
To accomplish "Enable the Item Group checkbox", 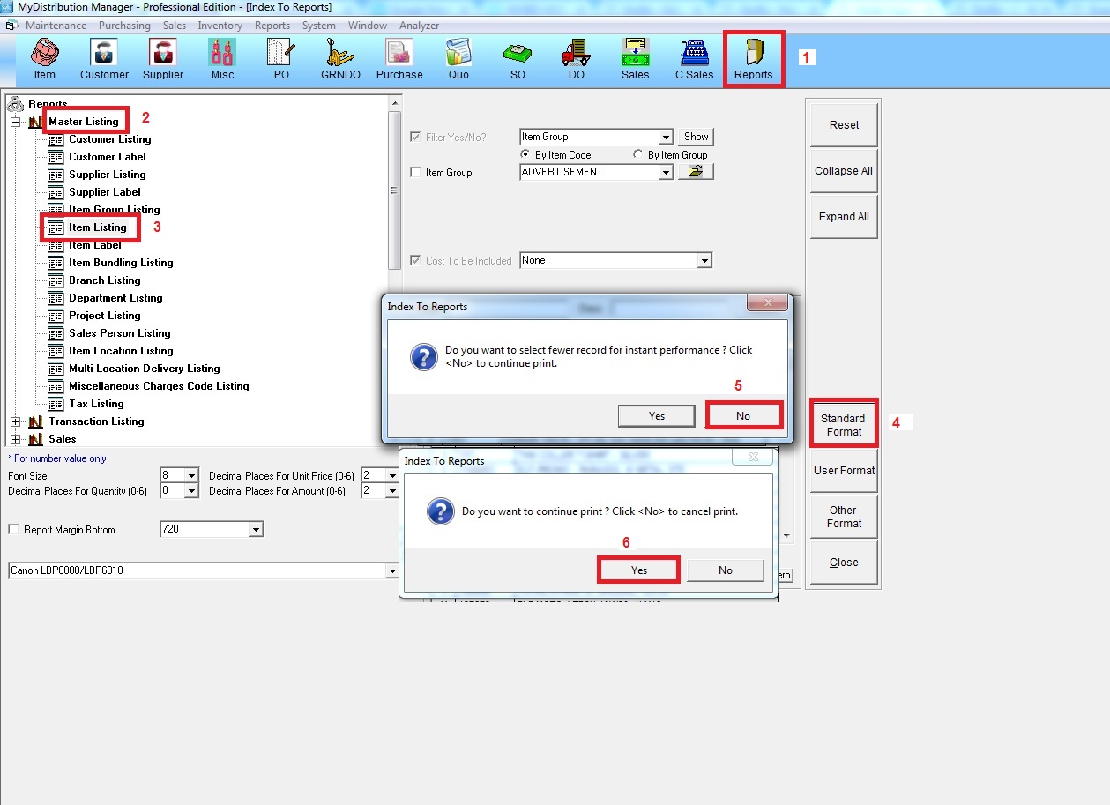I will tap(416, 173).
